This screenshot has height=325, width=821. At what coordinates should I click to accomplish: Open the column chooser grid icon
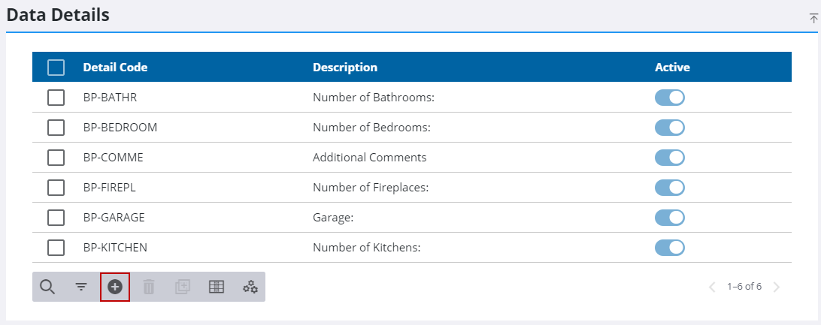pos(217,287)
